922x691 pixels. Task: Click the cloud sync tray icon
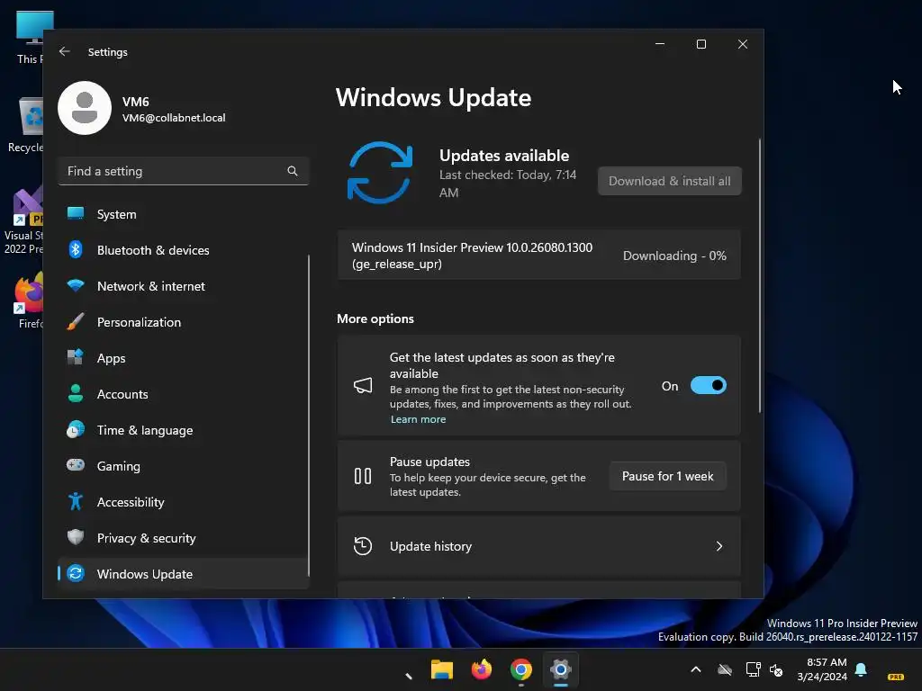tap(725, 669)
